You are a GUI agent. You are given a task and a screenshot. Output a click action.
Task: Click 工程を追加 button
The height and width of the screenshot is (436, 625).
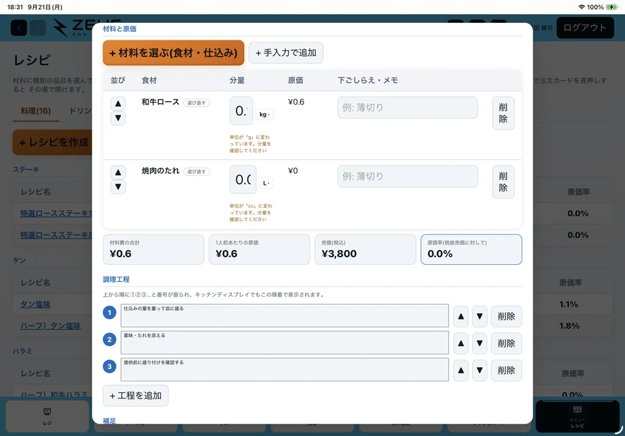point(135,396)
